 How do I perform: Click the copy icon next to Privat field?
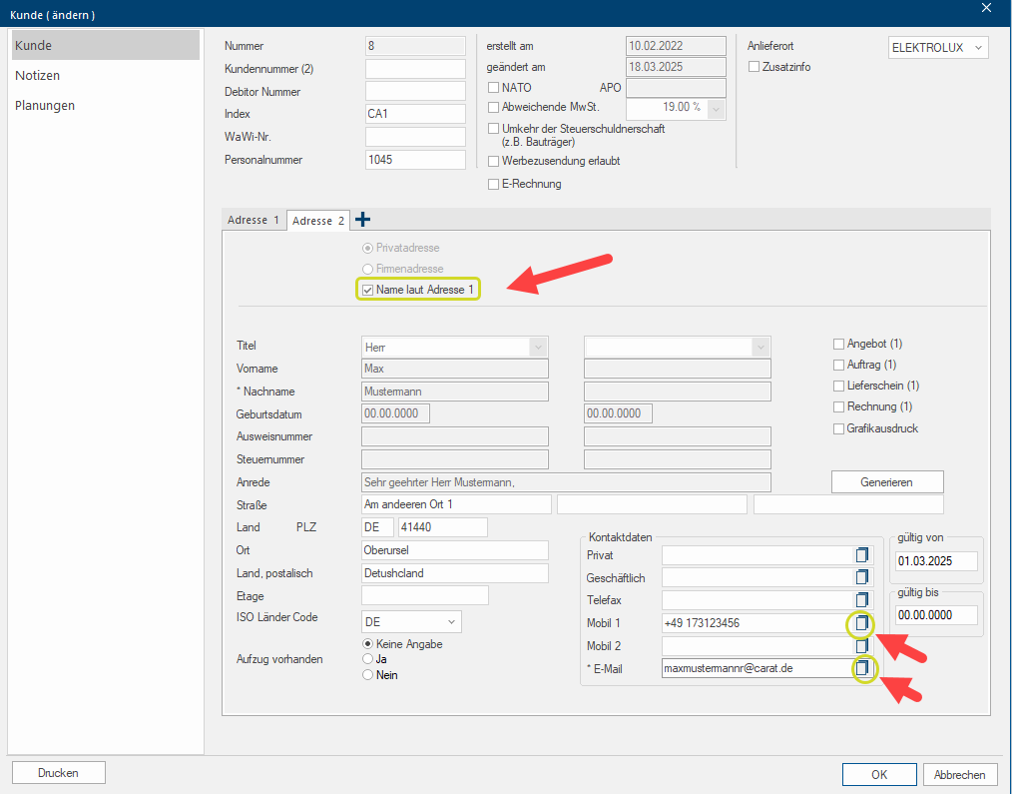click(x=861, y=554)
